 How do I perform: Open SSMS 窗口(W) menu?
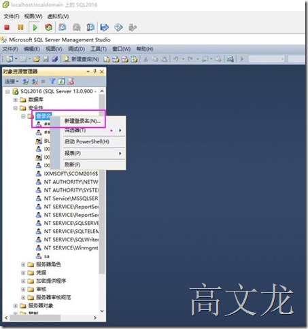pyautogui.click(x=121, y=49)
